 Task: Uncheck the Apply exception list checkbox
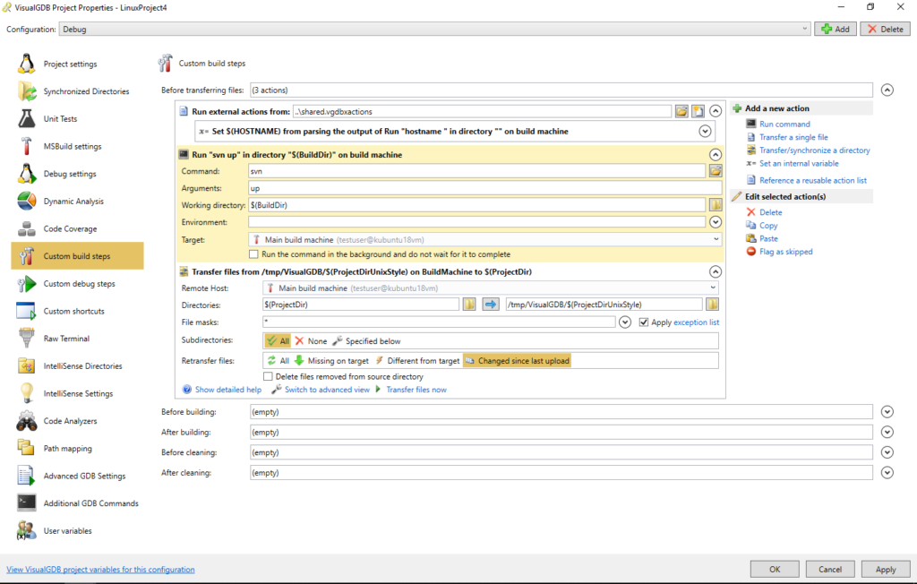tap(643, 322)
